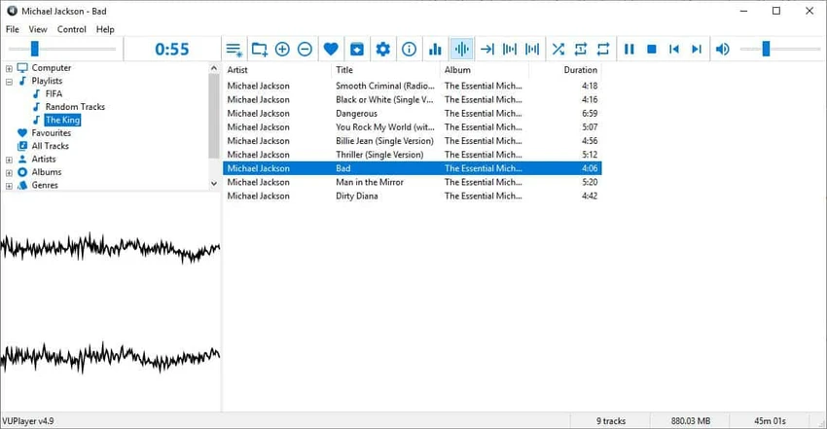Create a new playlist with folder-plus icon
827x429 pixels.
[259, 50]
